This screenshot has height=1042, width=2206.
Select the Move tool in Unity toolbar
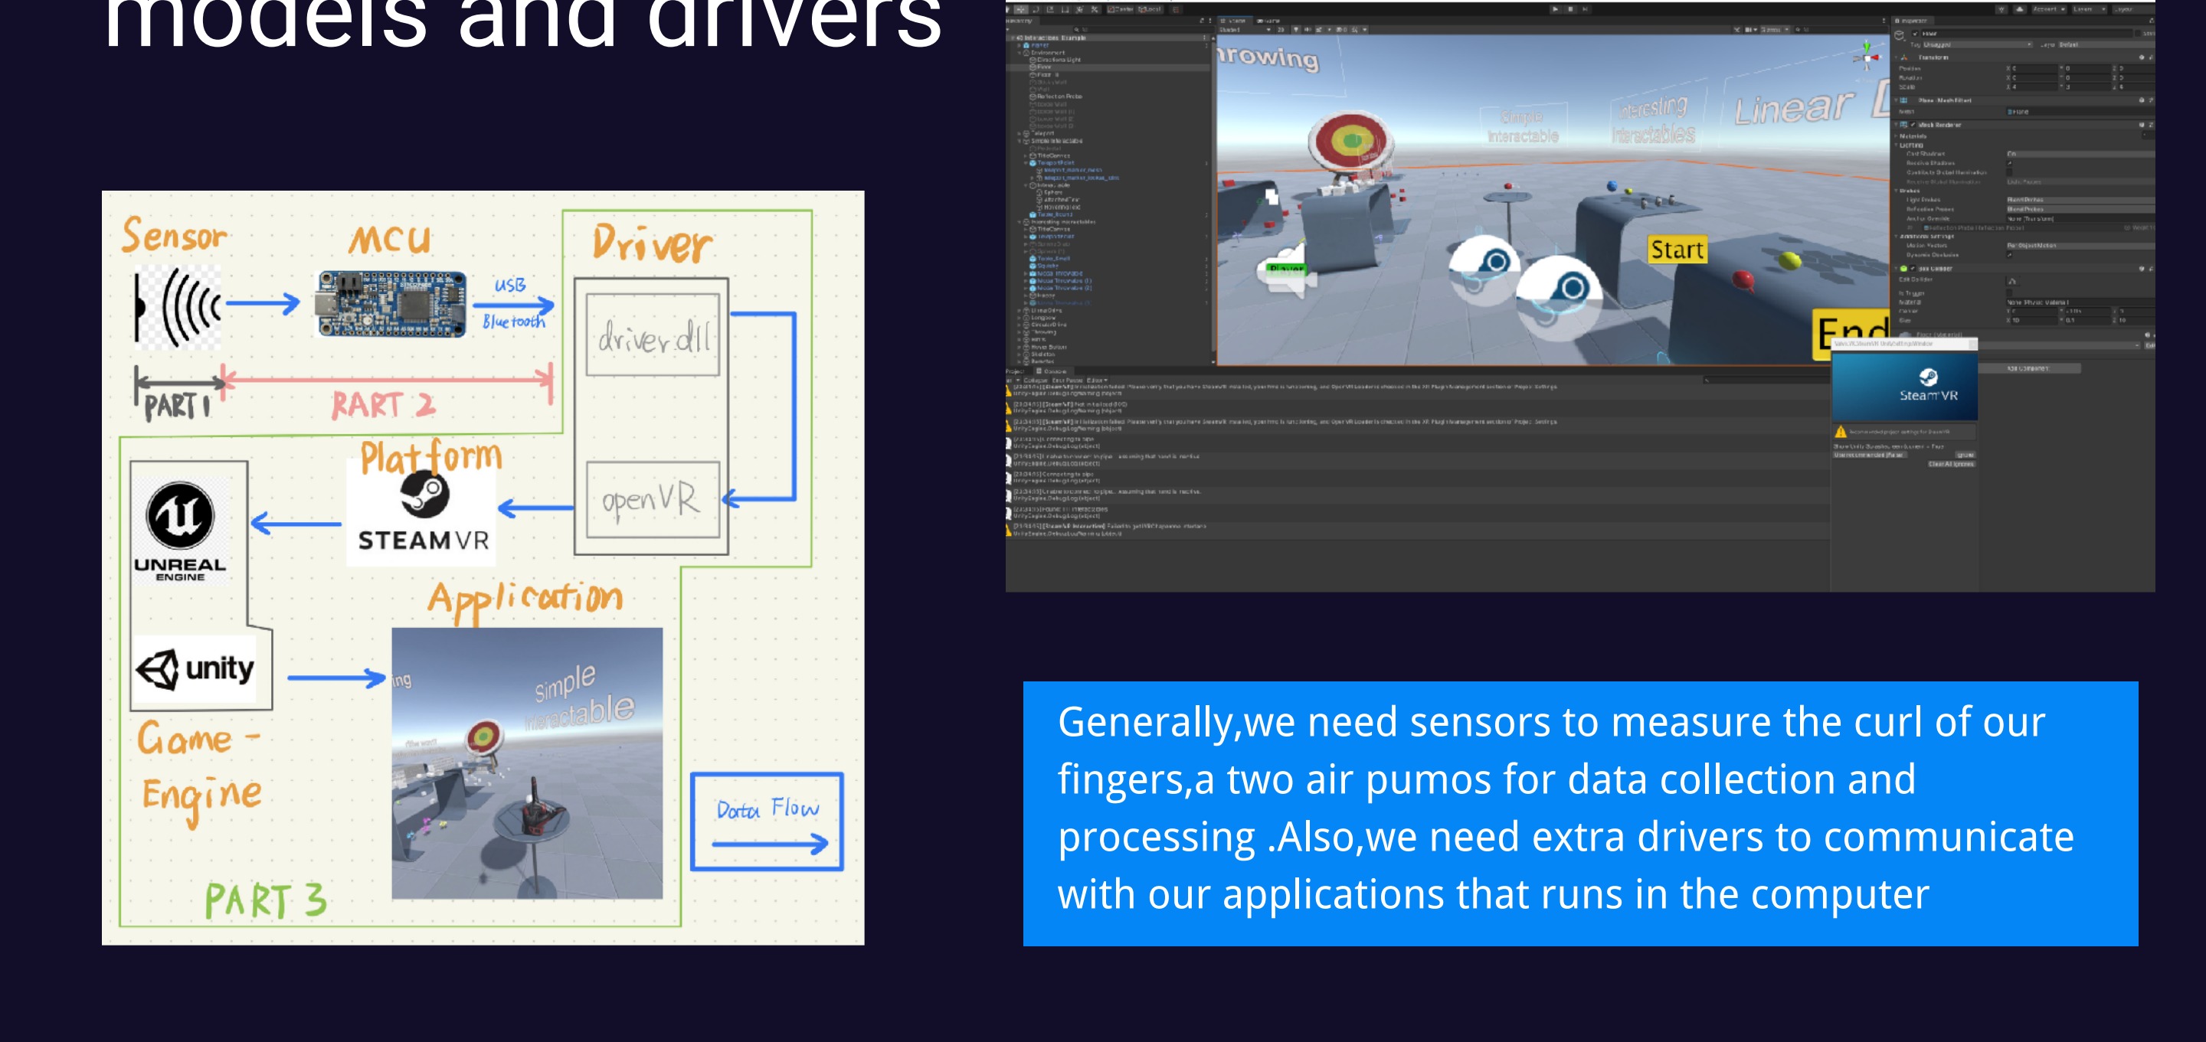click(1022, 9)
